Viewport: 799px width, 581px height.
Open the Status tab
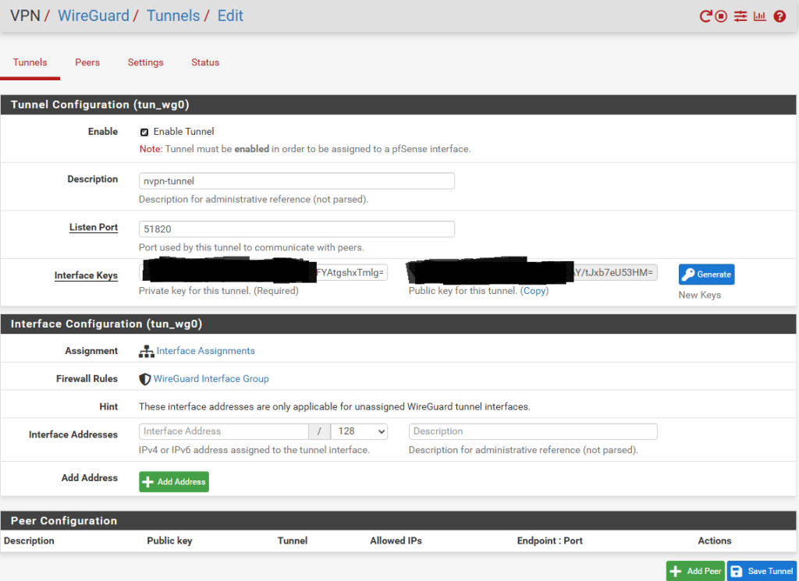[205, 62]
